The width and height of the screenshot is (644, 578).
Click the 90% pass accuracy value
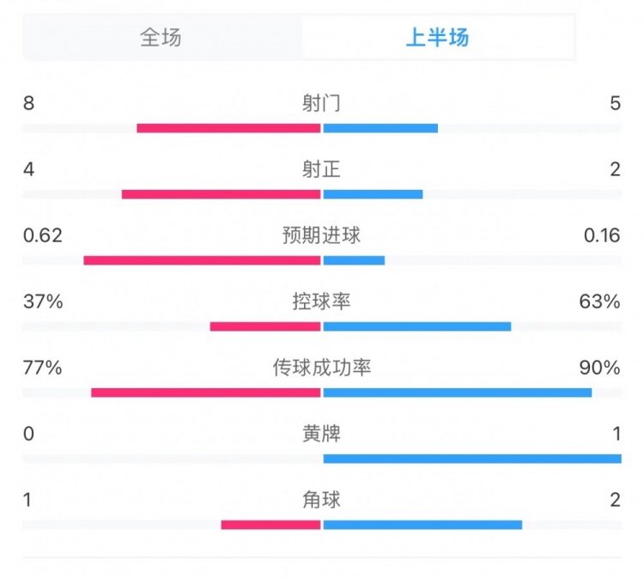(x=599, y=368)
